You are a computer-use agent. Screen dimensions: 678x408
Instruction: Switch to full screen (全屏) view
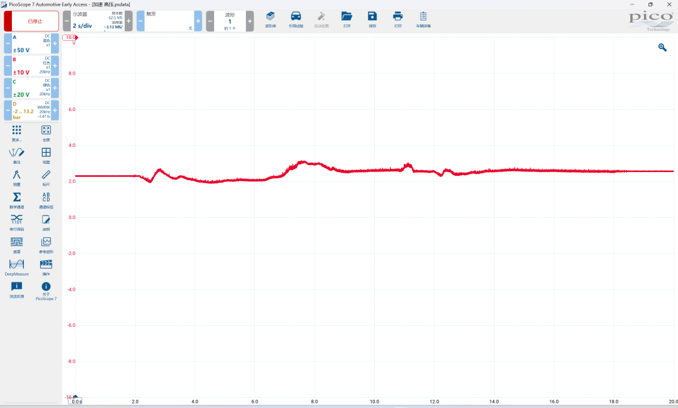click(x=46, y=133)
